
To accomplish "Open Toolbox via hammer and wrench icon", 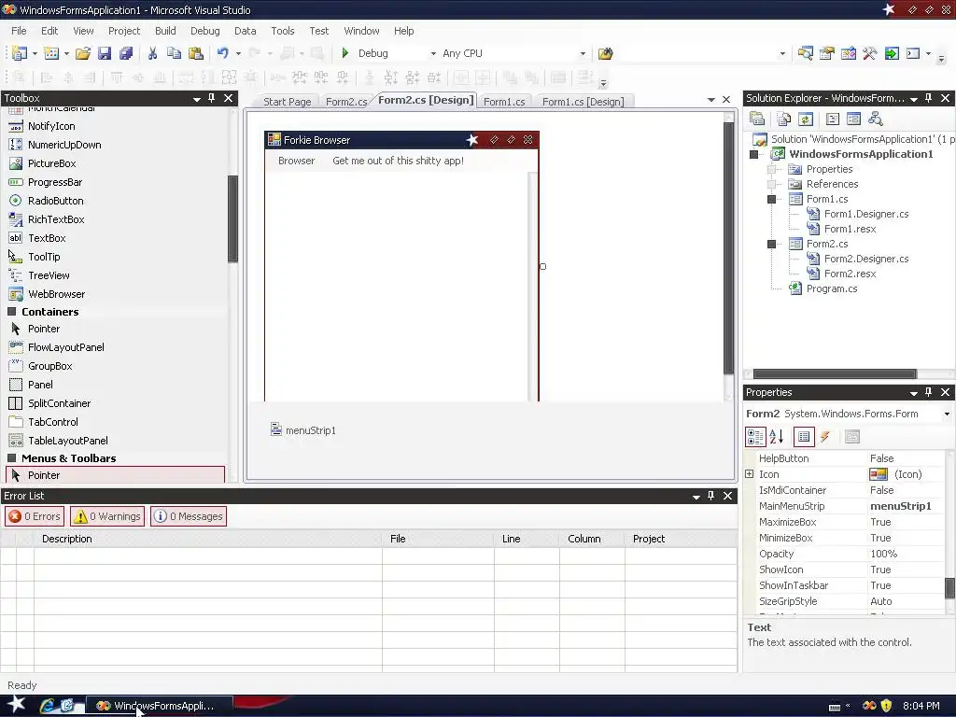I will coord(869,53).
